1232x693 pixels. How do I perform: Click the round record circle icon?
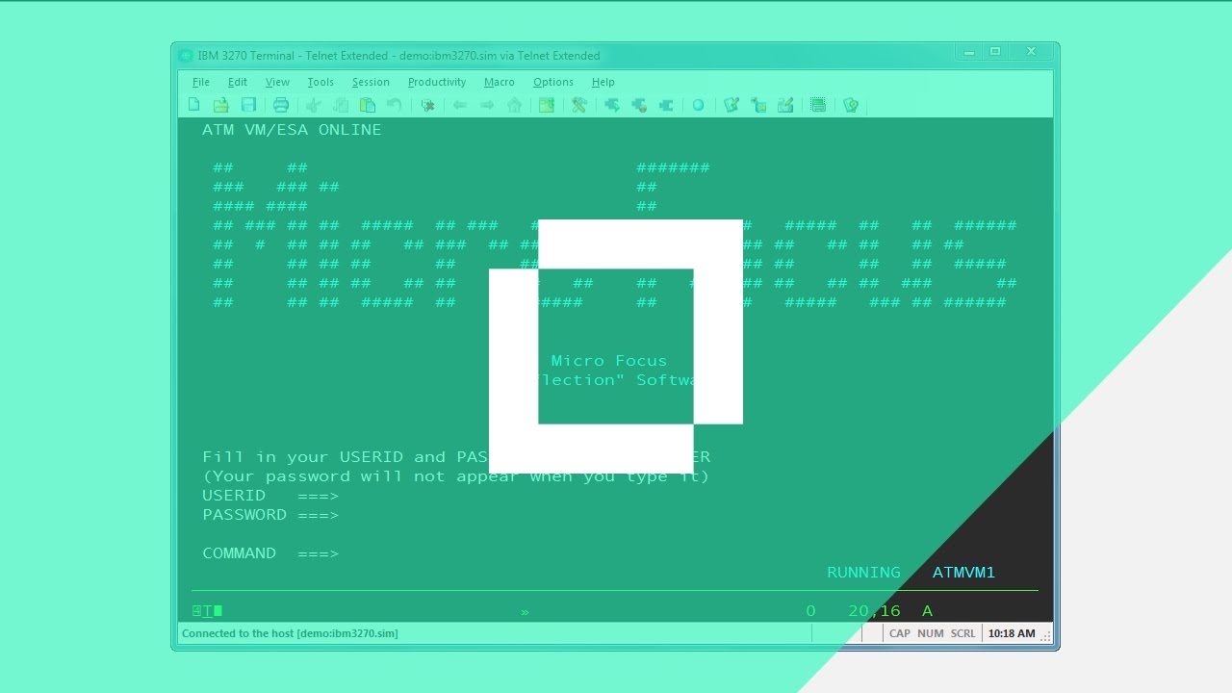[699, 105]
